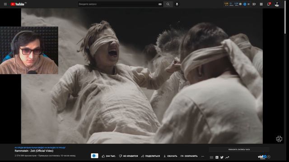Image resolution: width=289 pixels, height=162 pixels.
Task: Open the on-screen keyboard icon in search
Action: click(x=160, y=4)
